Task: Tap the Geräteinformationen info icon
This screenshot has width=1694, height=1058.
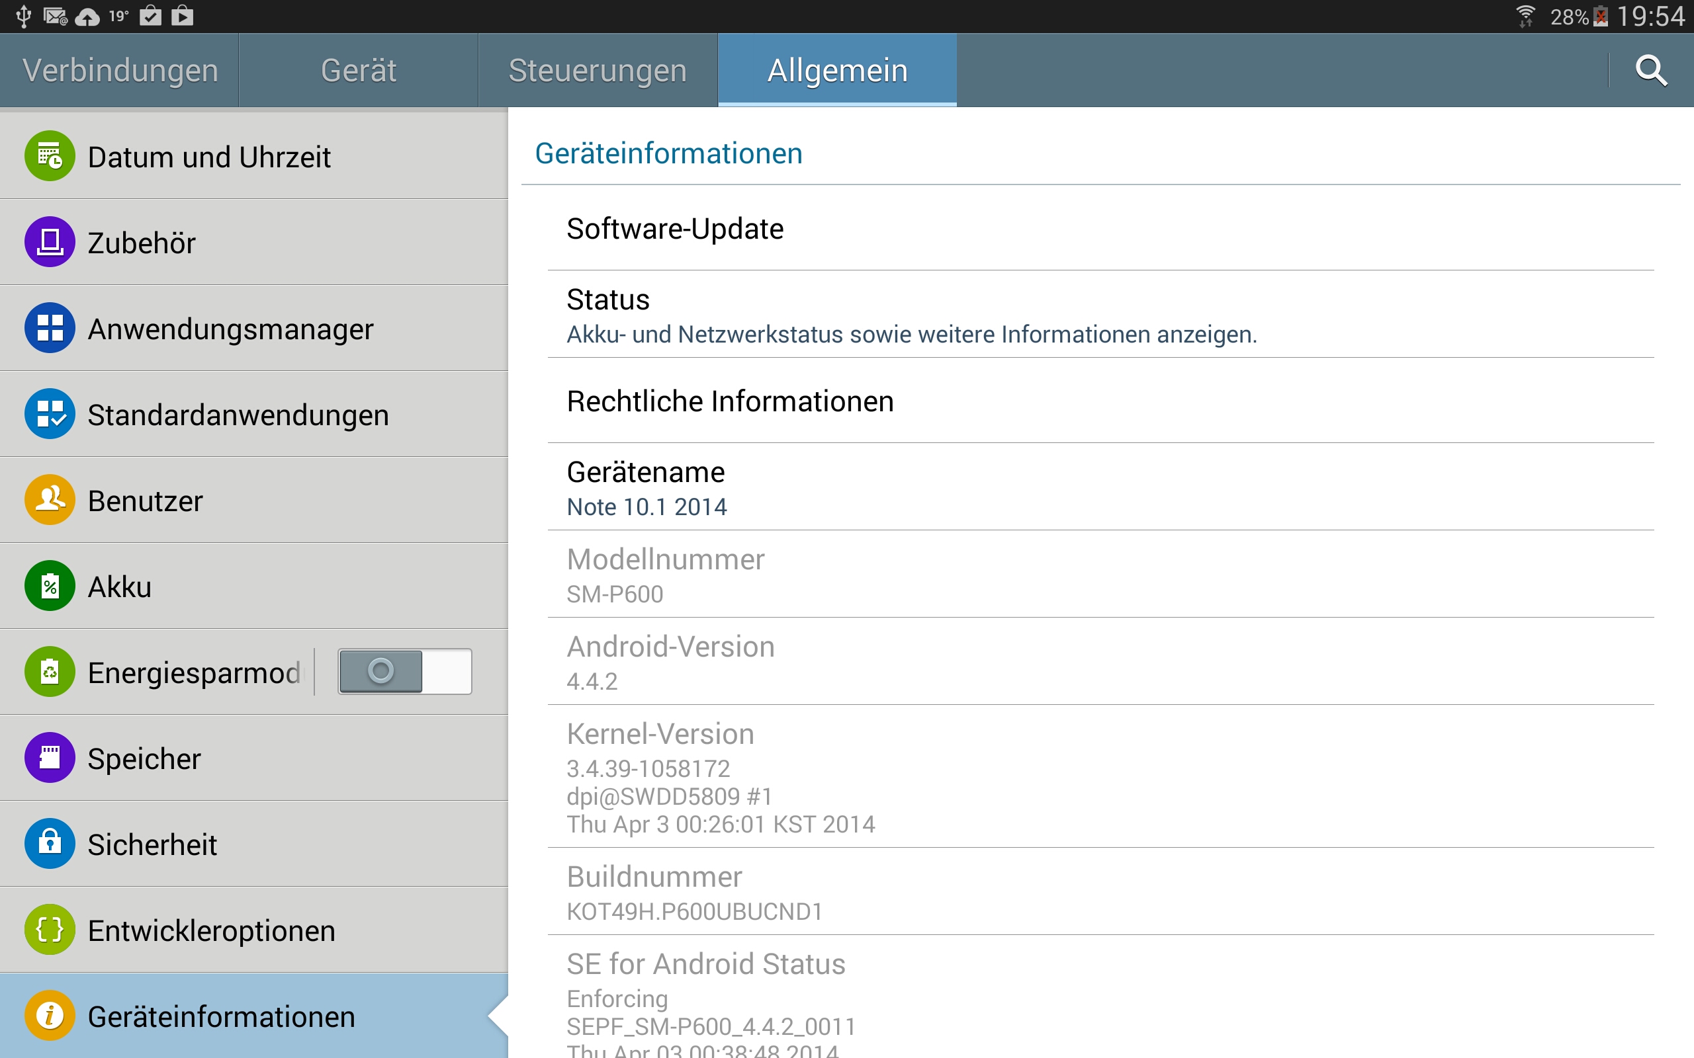Action: click(x=50, y=1016)
